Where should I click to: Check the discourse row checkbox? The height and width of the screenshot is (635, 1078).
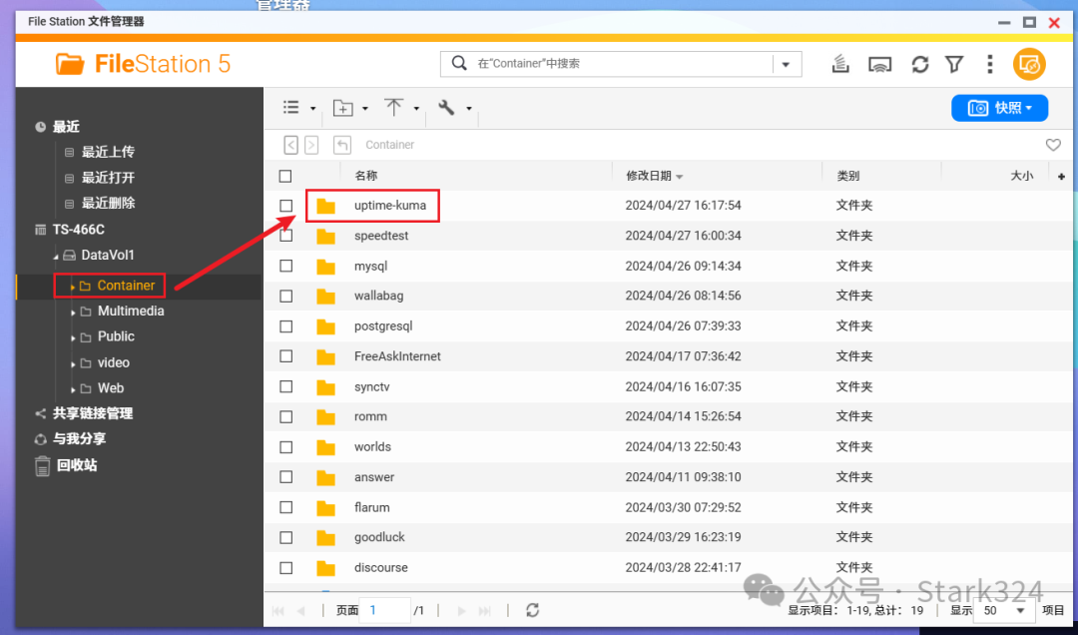pos(286,568)
